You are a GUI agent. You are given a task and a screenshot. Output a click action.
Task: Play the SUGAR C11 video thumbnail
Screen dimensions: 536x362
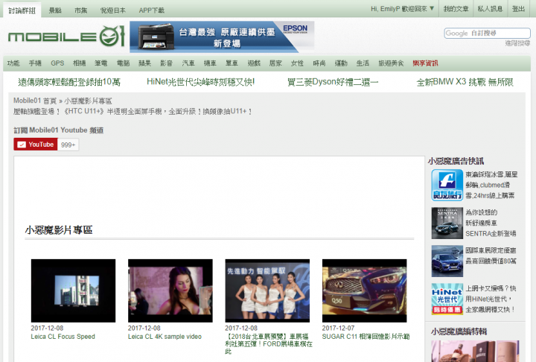tap(364, 290)
